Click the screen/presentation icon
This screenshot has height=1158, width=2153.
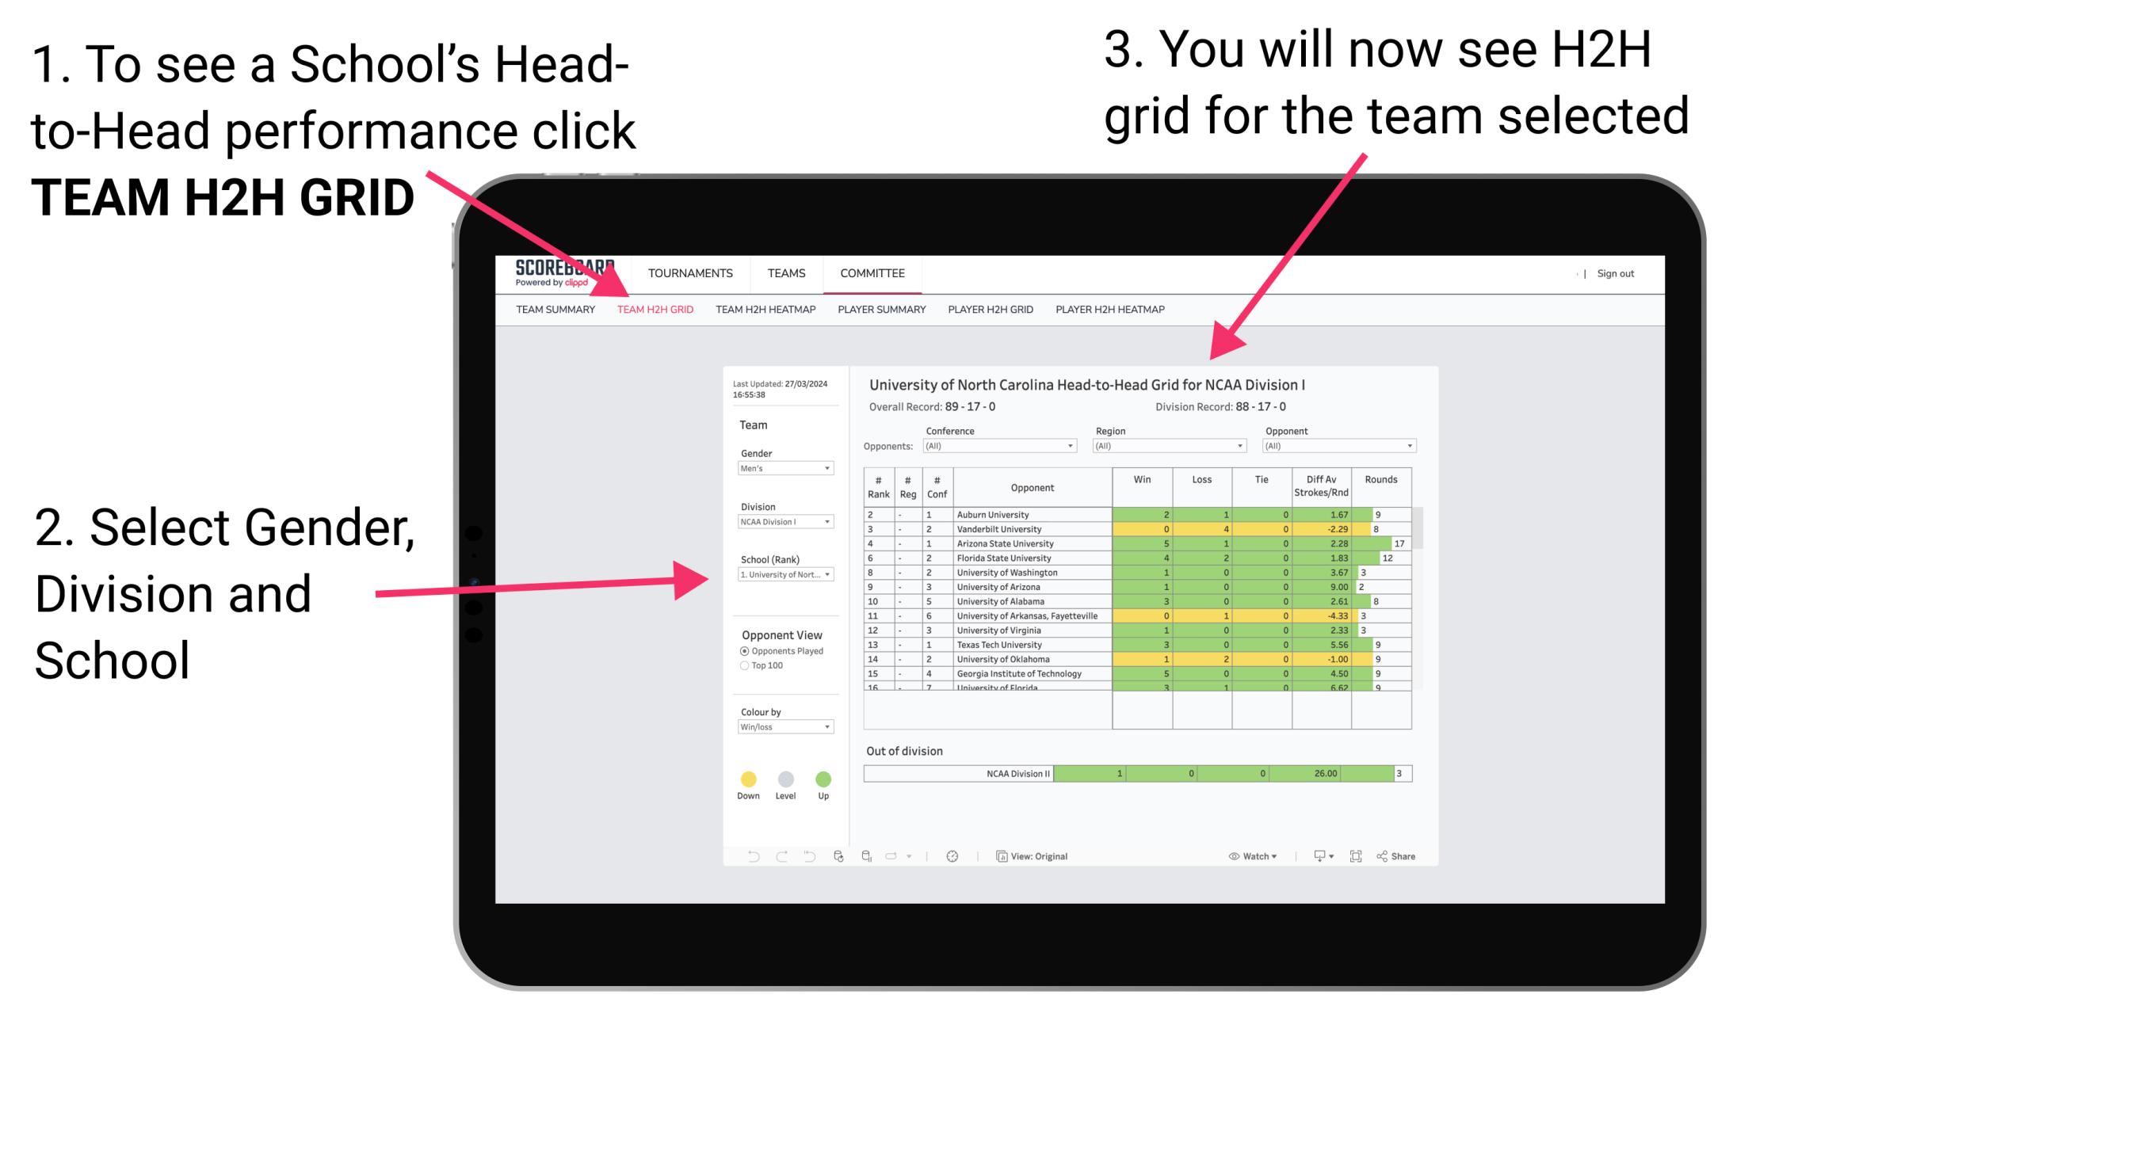coord(1312,855)
